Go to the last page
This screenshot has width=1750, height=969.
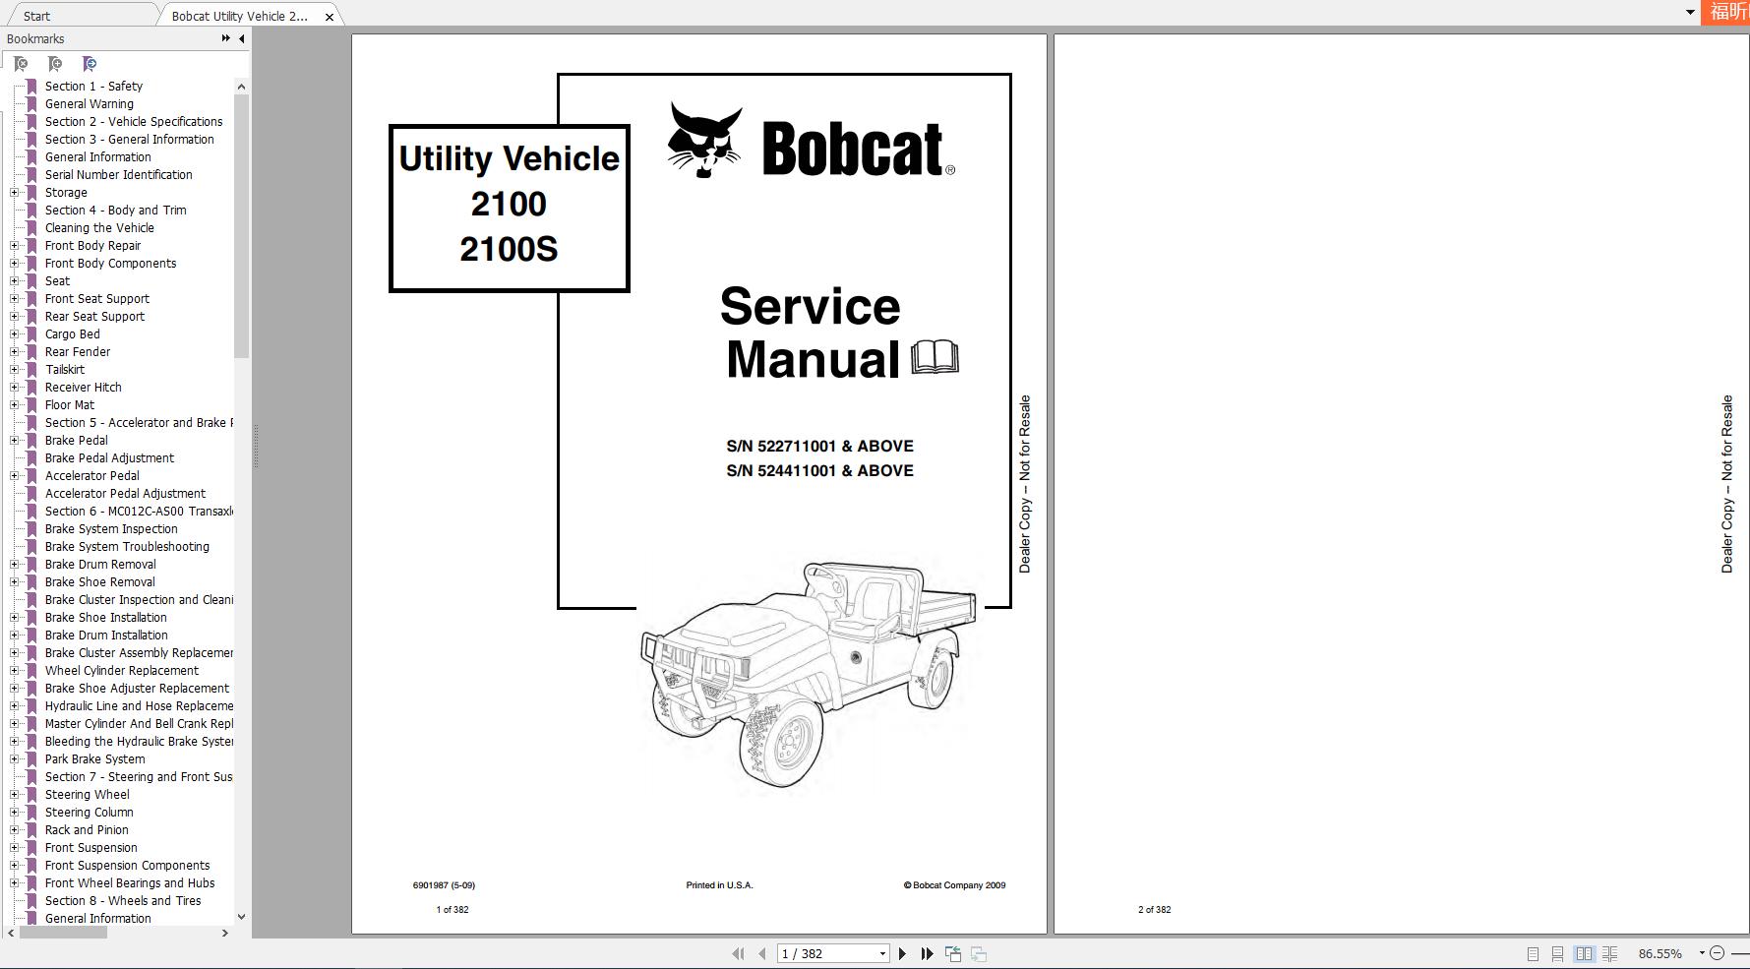click(927, 953)
